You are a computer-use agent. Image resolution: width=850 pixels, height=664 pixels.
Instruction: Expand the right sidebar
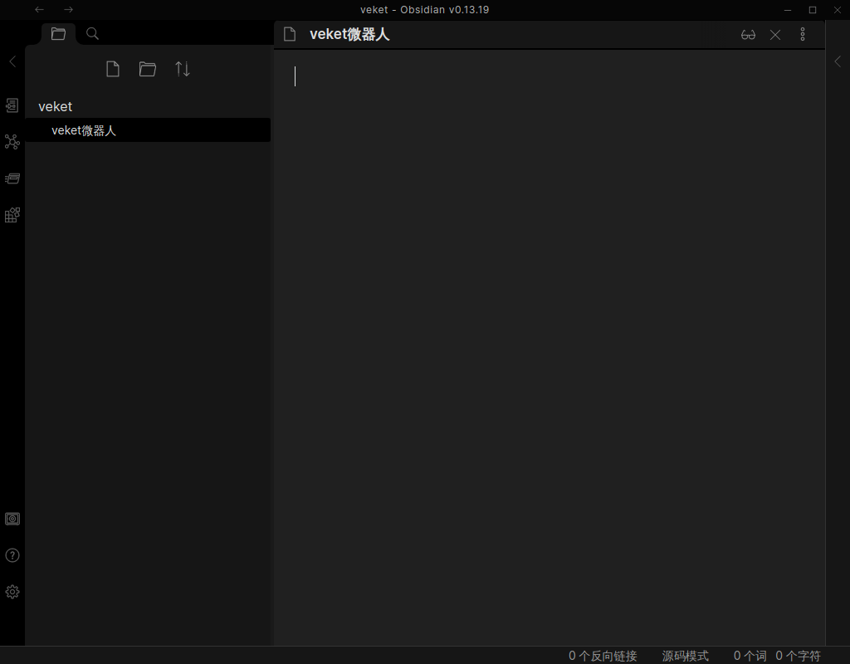click(x=838, y=61)
